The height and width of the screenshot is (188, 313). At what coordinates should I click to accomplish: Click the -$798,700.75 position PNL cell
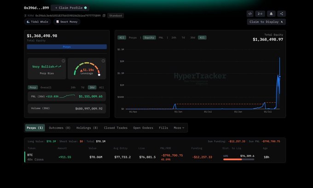(x=172, y=155)
